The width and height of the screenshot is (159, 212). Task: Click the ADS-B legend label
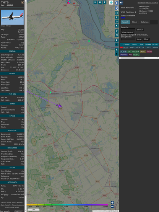[123, 52]
